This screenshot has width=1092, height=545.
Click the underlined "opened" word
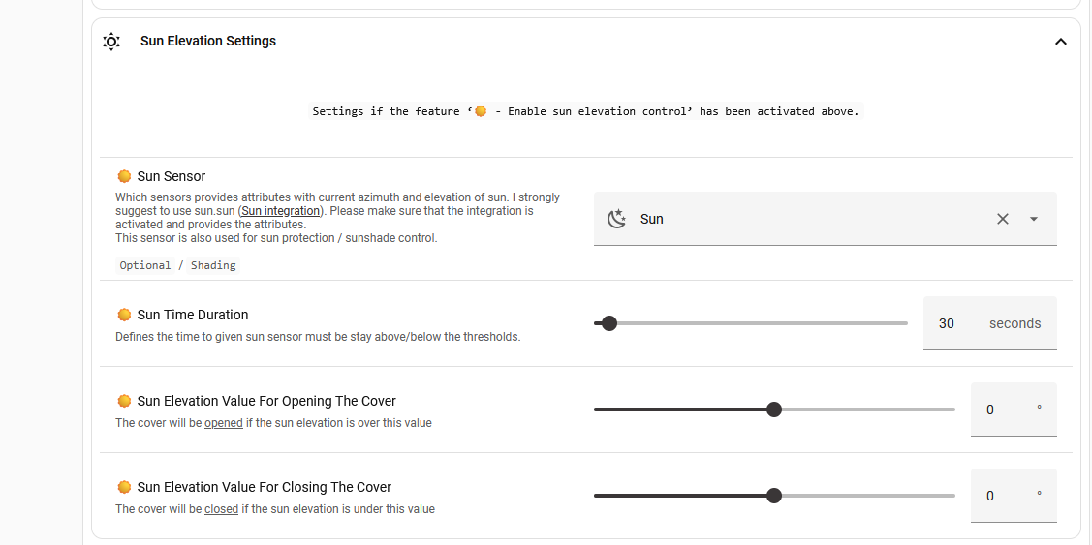coord(223,423)
